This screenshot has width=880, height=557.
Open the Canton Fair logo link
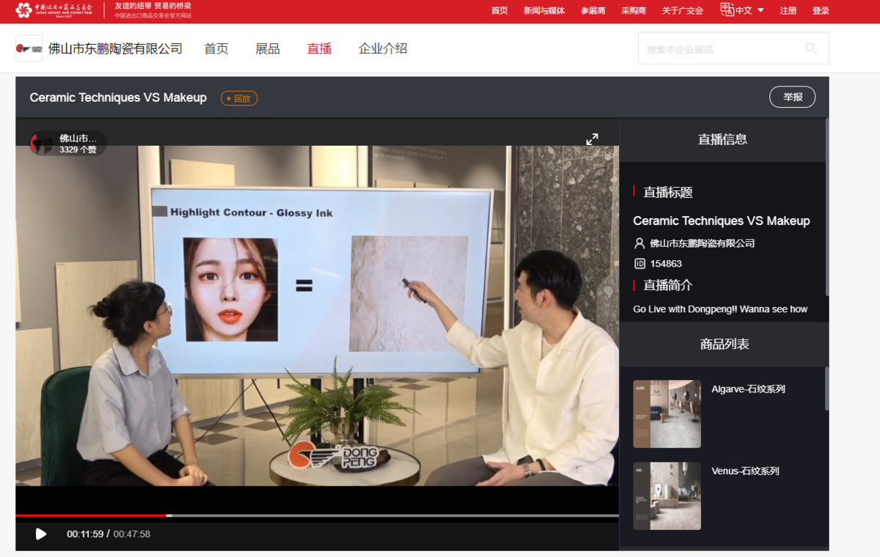(55, 10)
